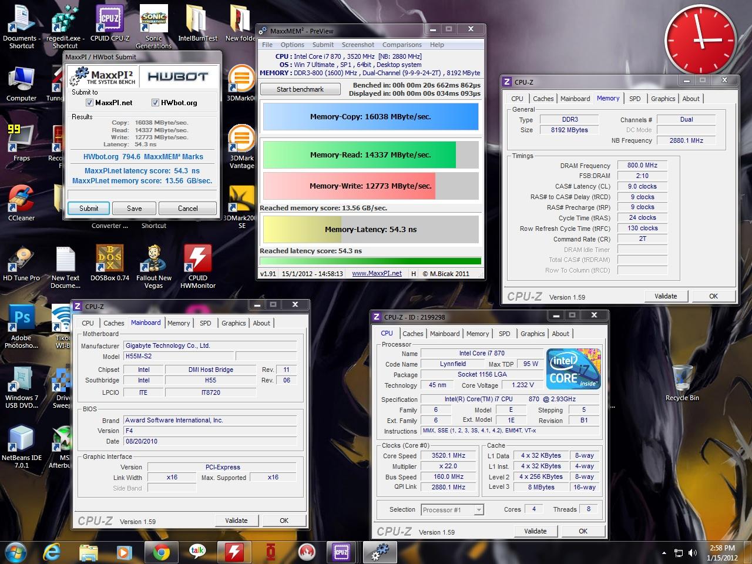
Task: Open the Processor #1 selection dropdown
Action: point(452,509)
